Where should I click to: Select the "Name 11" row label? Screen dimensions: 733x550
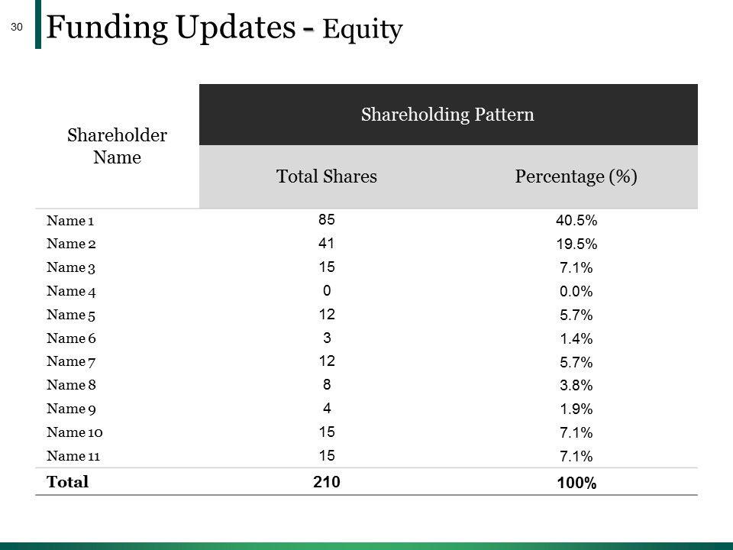click(73, 456)
